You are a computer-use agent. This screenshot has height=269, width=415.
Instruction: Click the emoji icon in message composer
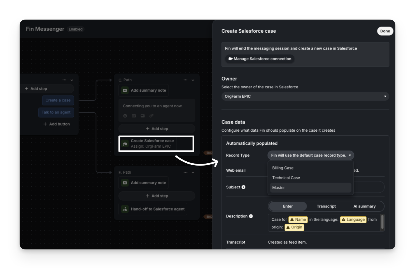pyautogui.click(x=125, y=116)
